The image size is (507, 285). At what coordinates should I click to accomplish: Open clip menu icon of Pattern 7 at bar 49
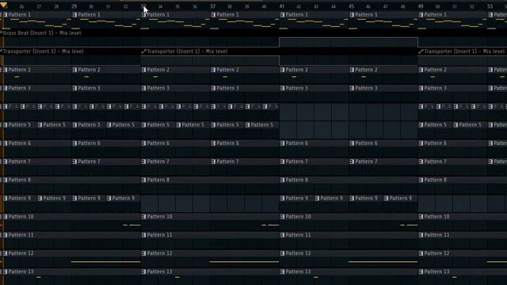pyautogui.click(x=421, y=161)
